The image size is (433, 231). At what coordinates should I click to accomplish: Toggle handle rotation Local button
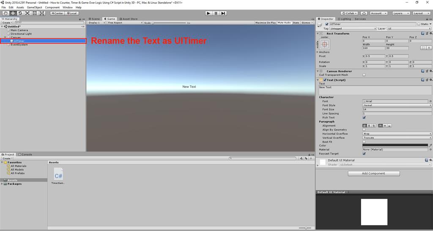[x=71, y=13]
